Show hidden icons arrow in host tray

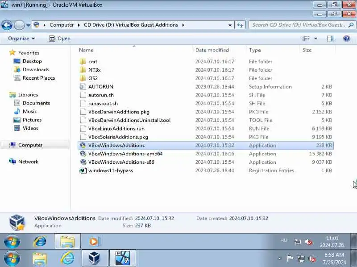point(280,259)
